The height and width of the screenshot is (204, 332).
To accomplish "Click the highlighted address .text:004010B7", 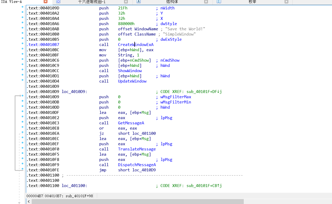I will pos(43,45).
